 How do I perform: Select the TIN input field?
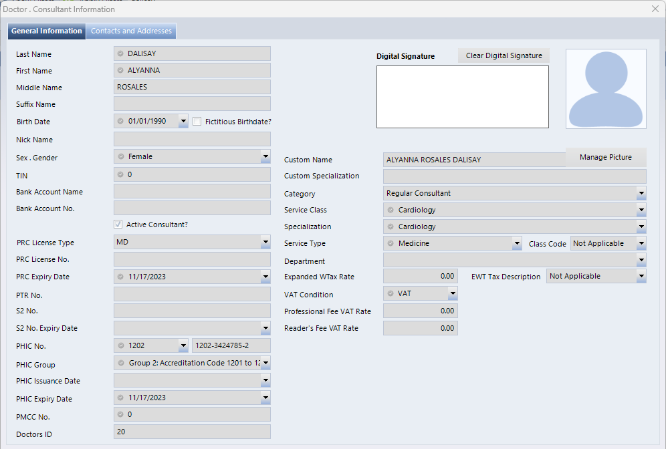coord(192,174)
